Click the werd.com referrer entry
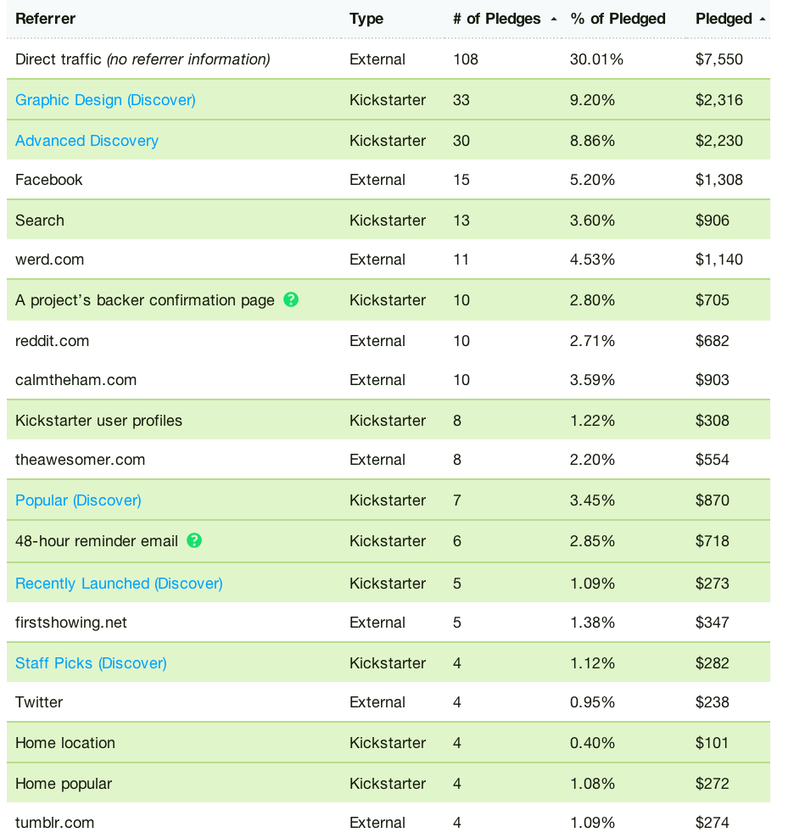This screenshot has width=794, height=838. [x=49, y=260]
